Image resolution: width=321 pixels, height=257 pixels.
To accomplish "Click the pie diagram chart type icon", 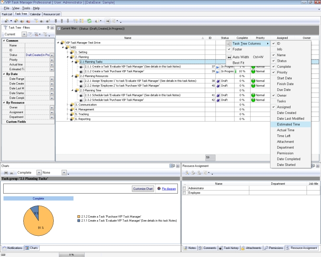I will coord(159,189).
